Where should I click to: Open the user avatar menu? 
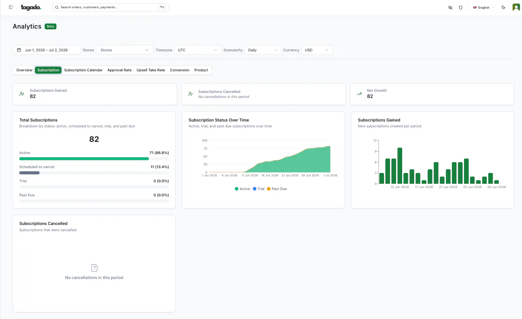[x=516, y=7]
